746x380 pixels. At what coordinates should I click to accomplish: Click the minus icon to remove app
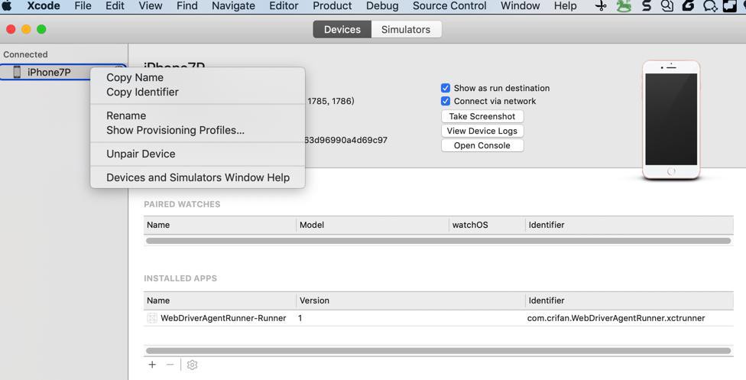point(170,364)
